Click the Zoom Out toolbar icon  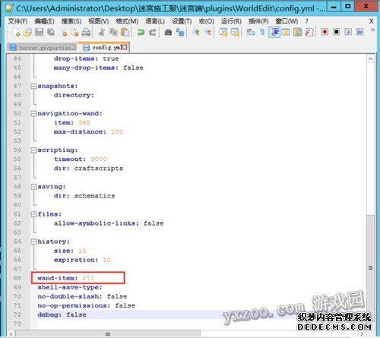[207, 32]
